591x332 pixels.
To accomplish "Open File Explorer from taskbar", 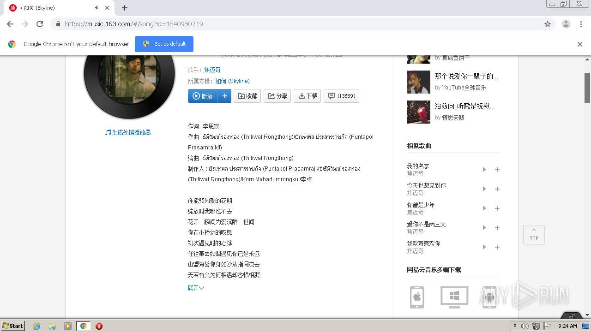I will (52, 326).
